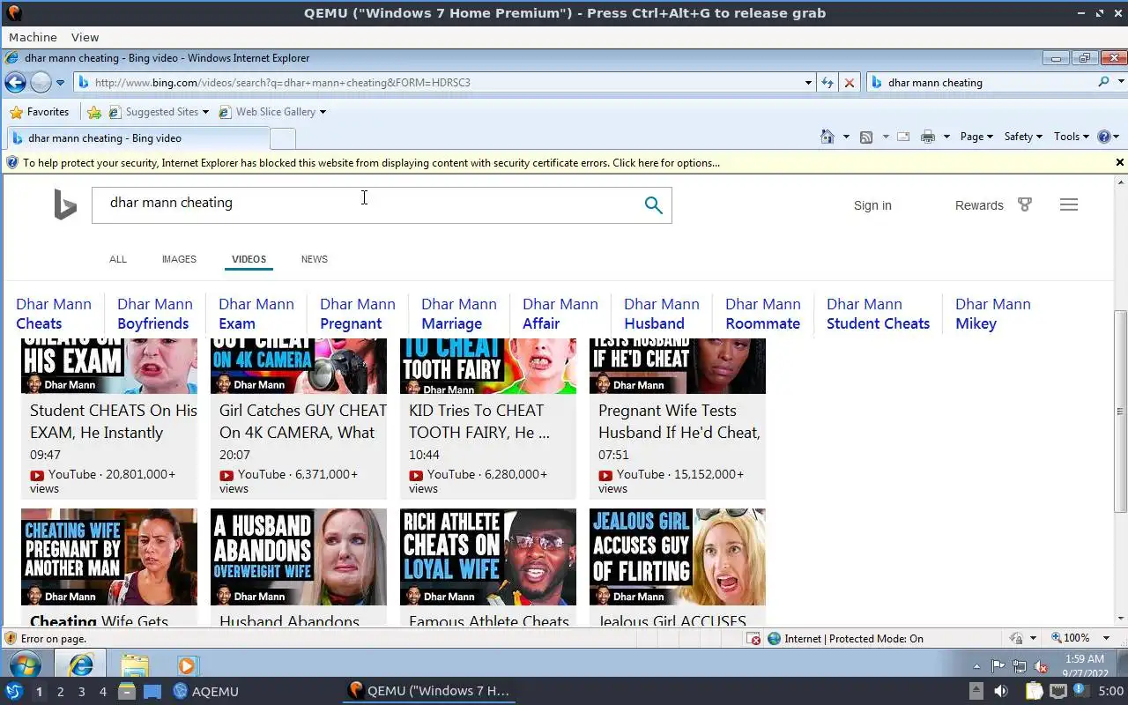The width and height of the screenshot is (1128, 705).
Task: Open the Machine menu in QEMU
Action: click(x=33, y=37)
